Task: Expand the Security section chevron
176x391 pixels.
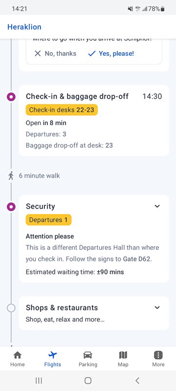Action: [157, 206]
